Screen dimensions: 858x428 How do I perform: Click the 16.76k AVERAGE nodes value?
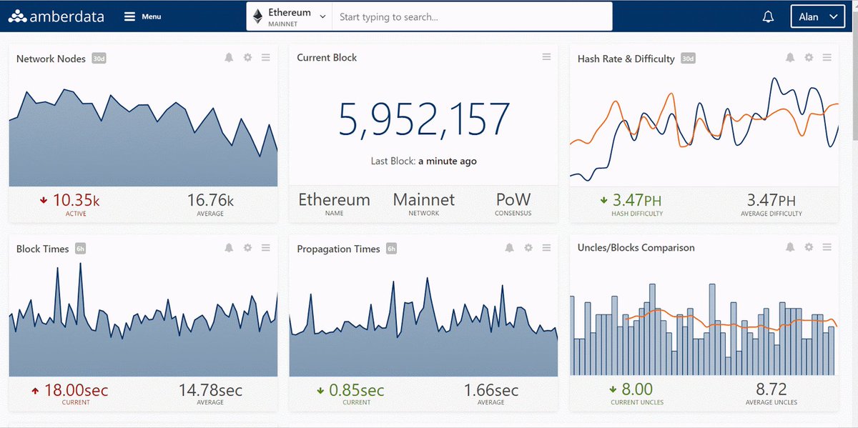tap(211, 200)
